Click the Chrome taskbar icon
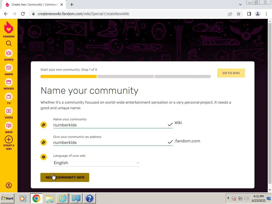Image resolution: width=272 pixels, height=204 pixels. point(36,198)
